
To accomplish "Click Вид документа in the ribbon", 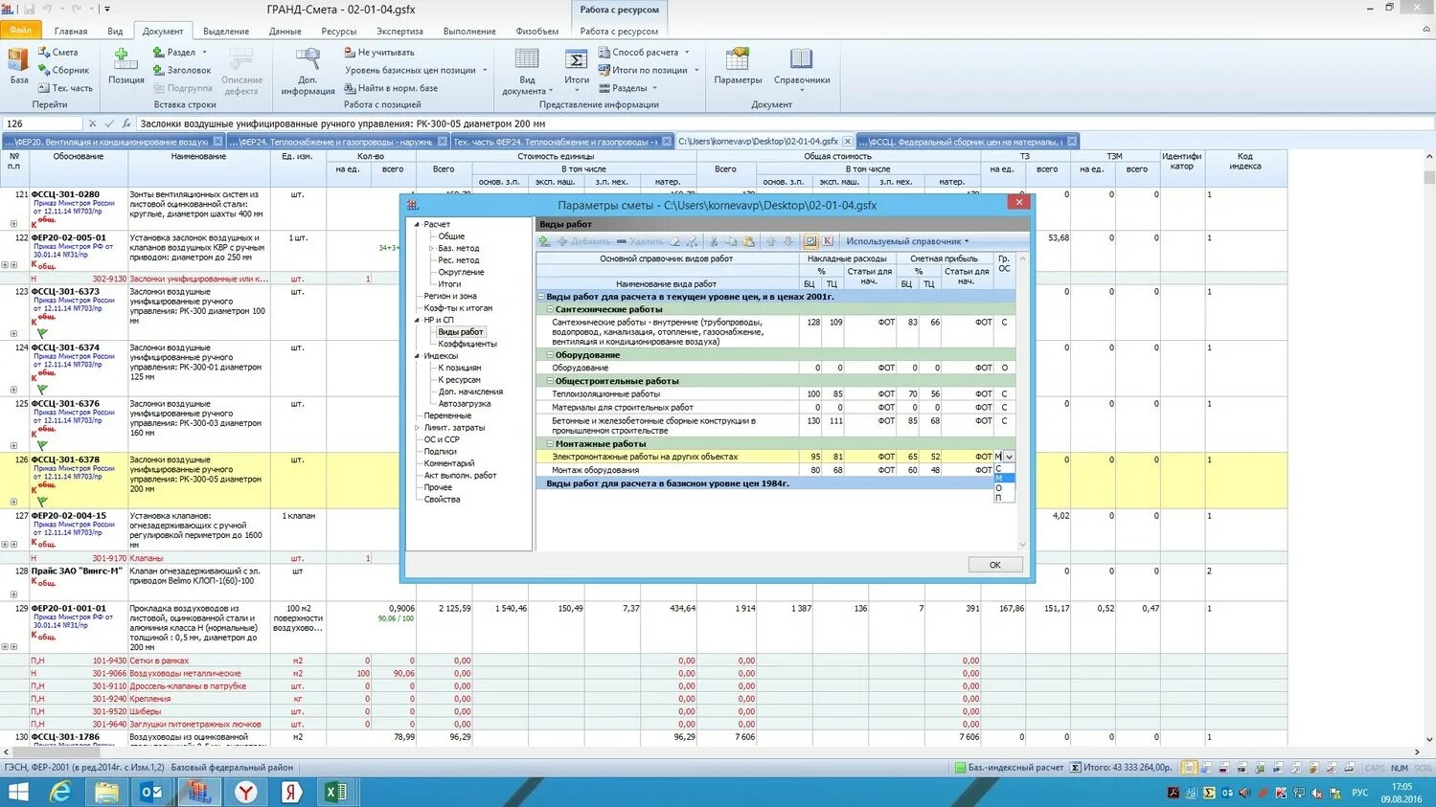I will [x=527, y=71].
